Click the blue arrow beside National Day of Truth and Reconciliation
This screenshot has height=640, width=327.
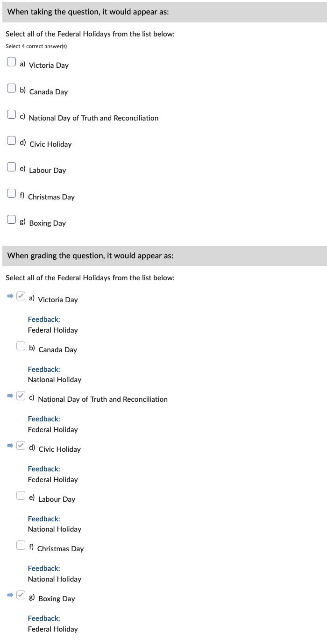[9, 396]
